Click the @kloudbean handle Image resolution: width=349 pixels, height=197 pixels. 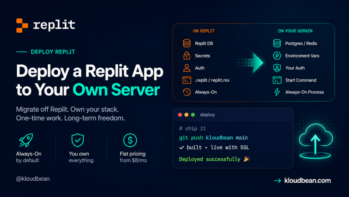coord(33,179)
